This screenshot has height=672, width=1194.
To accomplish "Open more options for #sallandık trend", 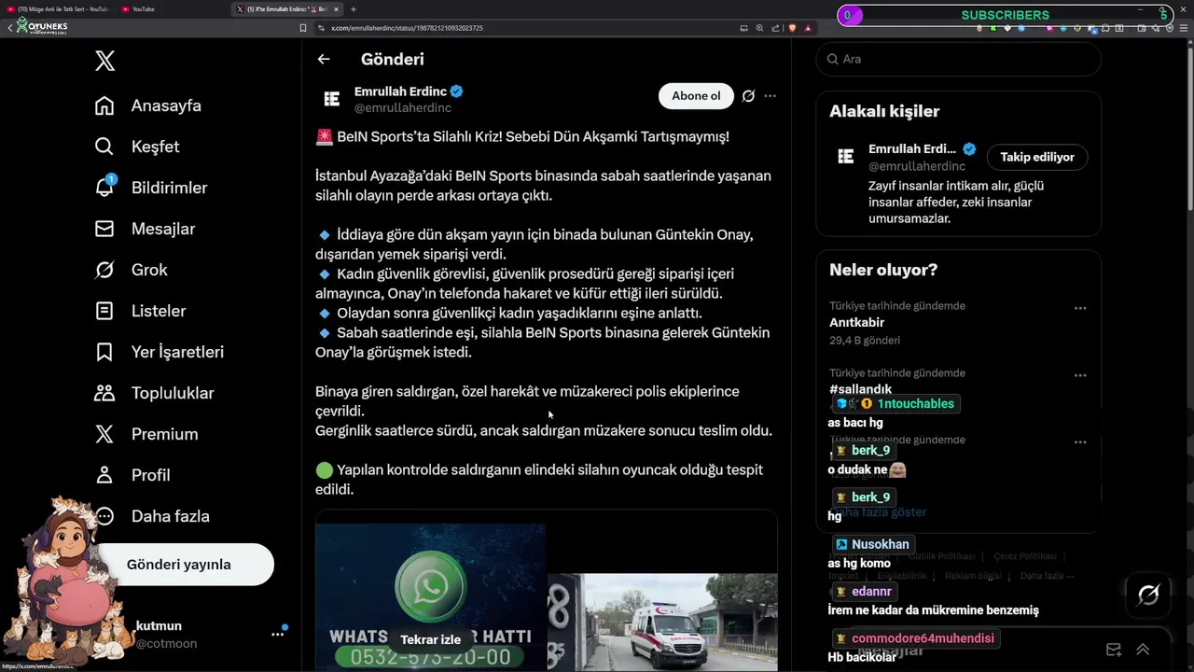I will (x=1079, y=375).
